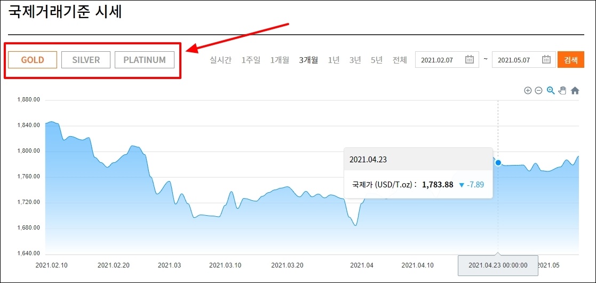
Task: Open the start date calendar icon
Action: click(x=470, y=59)
